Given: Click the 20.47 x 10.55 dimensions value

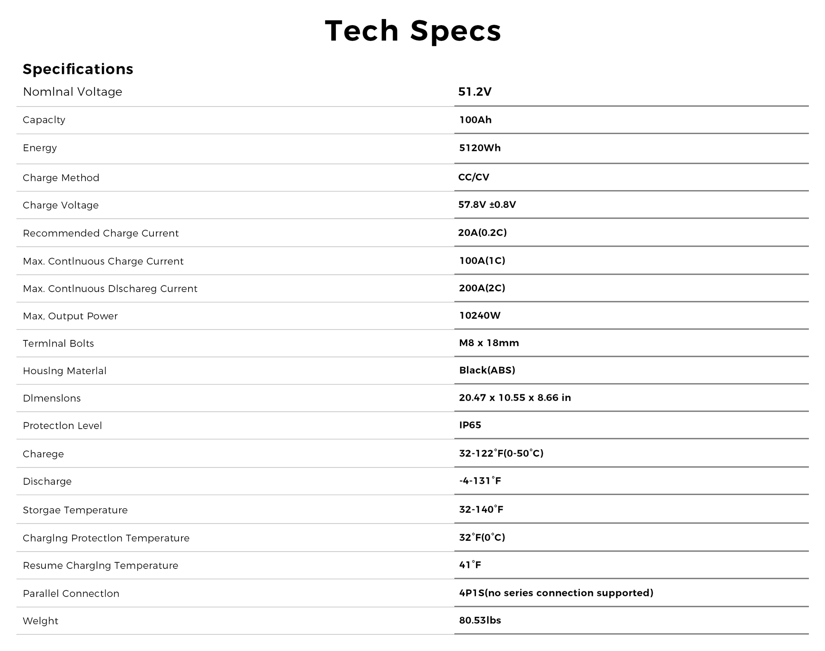Looking at the screenshot, I should 515,398.
